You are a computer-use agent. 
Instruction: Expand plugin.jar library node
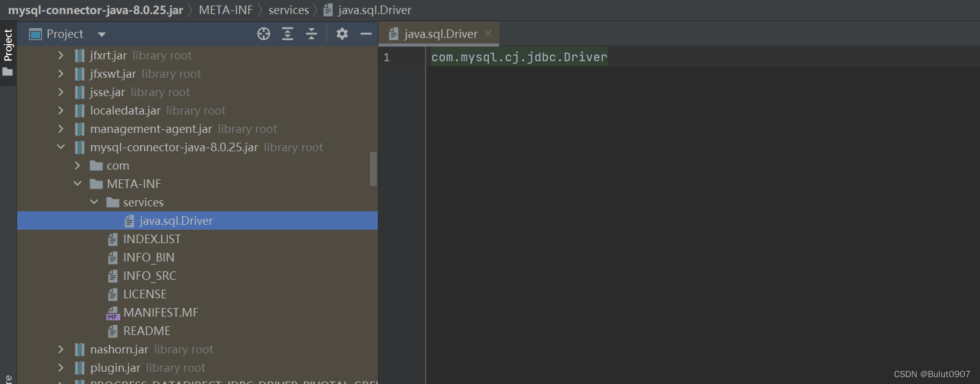(x=61, y=367)
